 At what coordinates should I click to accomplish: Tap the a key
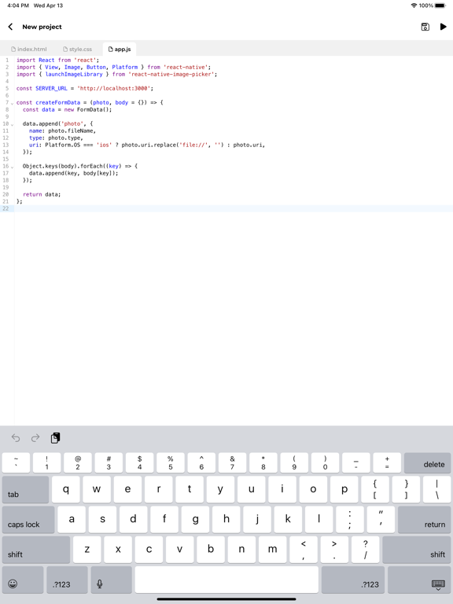[x=72, y=520]
